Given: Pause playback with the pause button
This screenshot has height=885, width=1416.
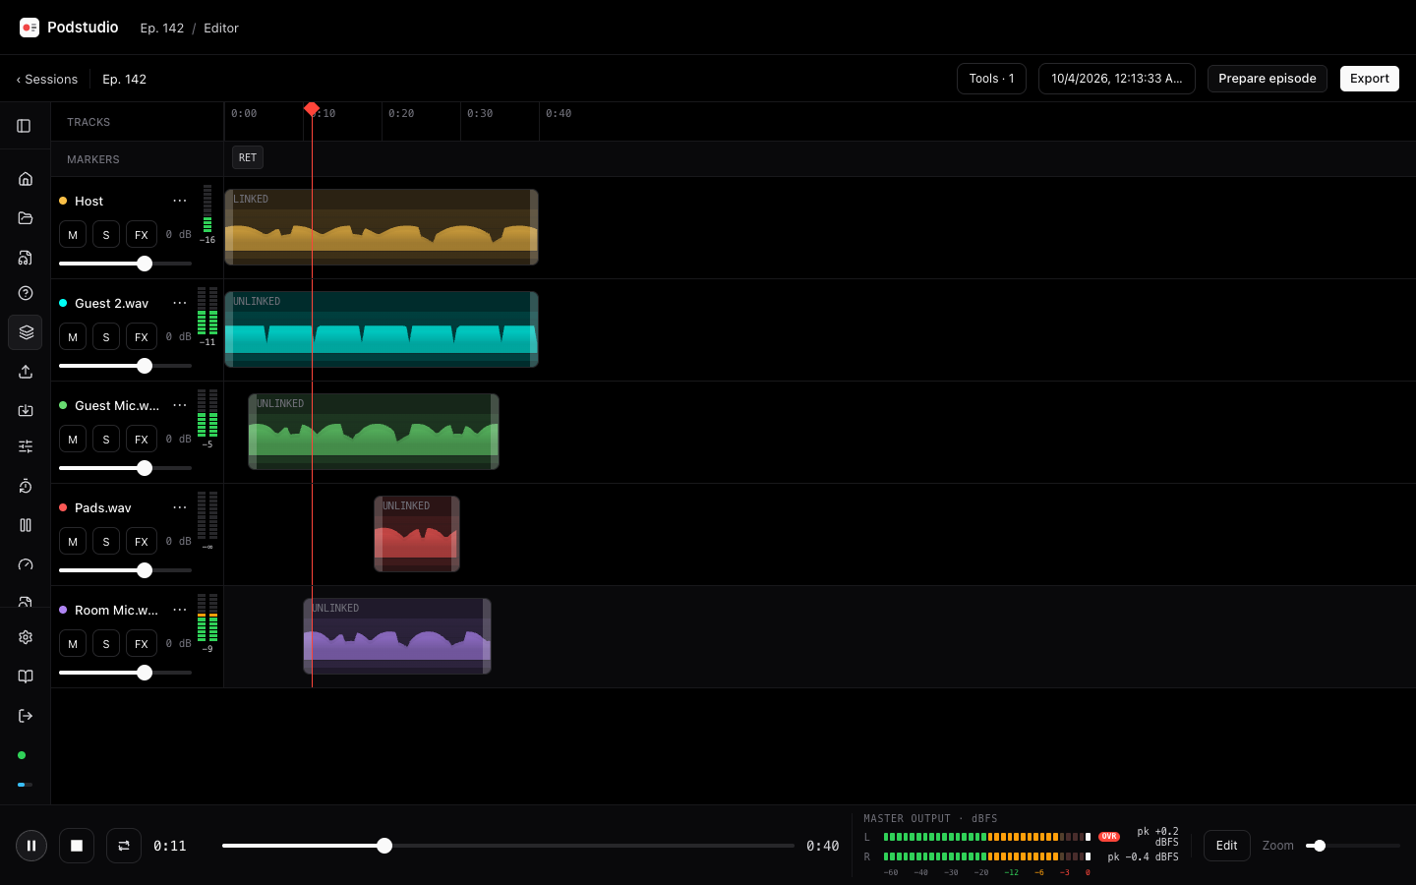Looking at the screenshot, I should pyautogui.click(x=31, y=846).
